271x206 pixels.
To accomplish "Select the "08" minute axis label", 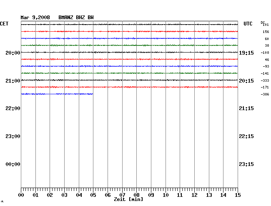I will pos(136,195).
